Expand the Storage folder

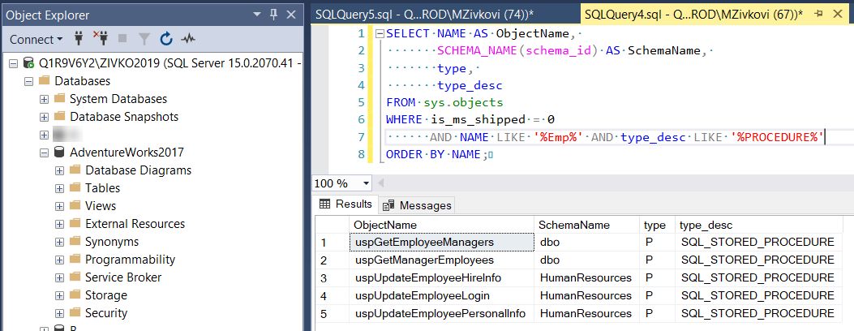(60, 295)
